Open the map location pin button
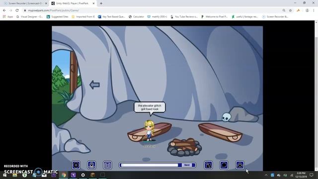 pos(91,165)
